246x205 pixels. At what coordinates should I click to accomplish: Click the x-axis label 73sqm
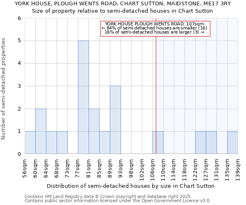(67, 169)
